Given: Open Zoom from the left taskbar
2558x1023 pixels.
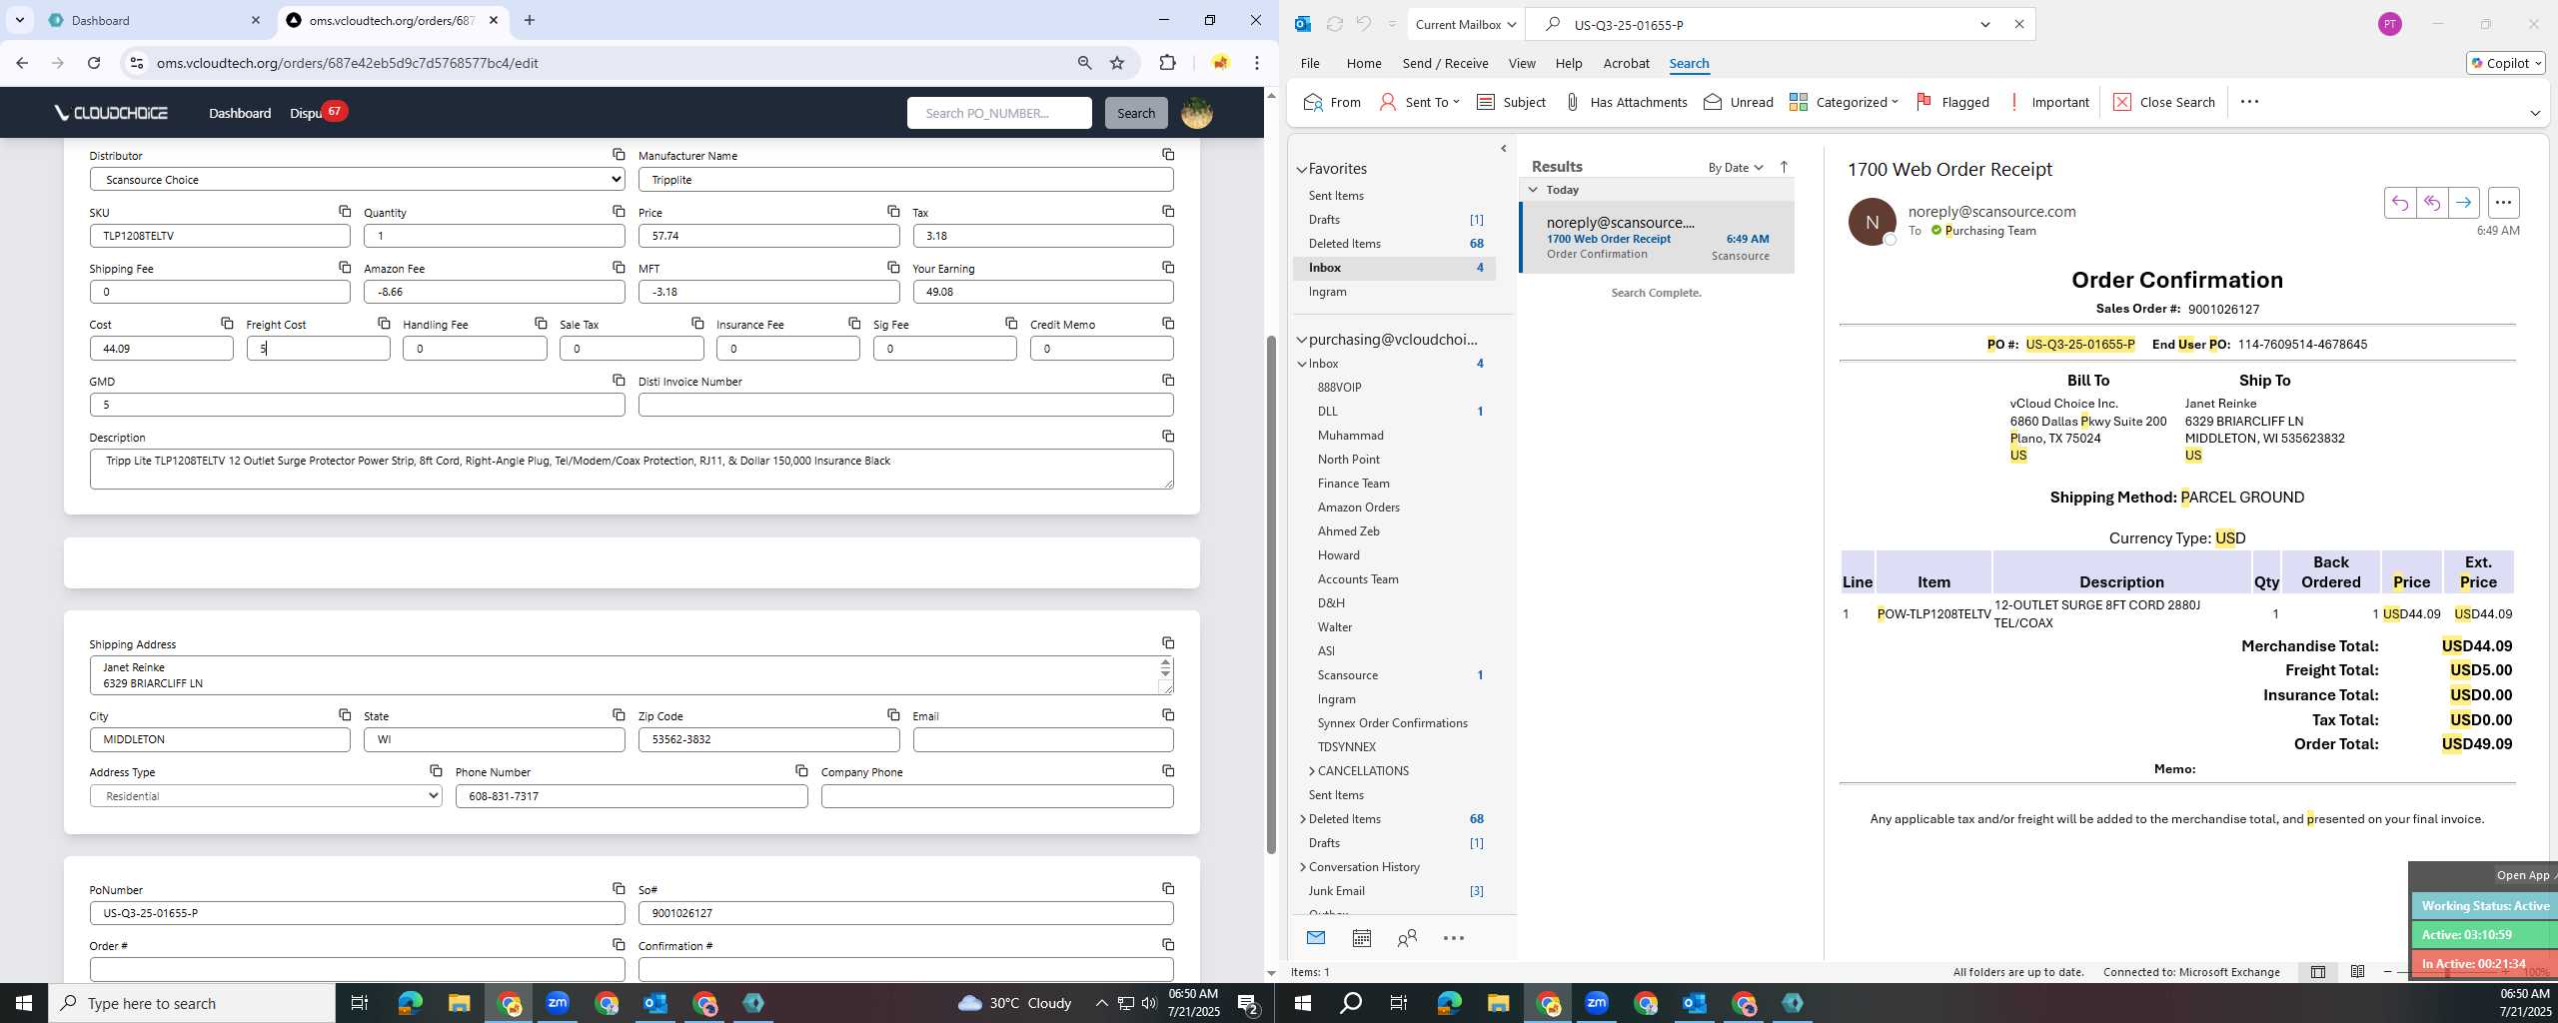Looking at the screenshot, I should 557,1003.
